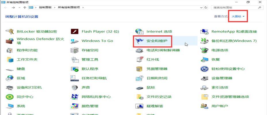267x115 pixels.
Task: Open the 恢复 recovery icon
Action: point(204,60)
